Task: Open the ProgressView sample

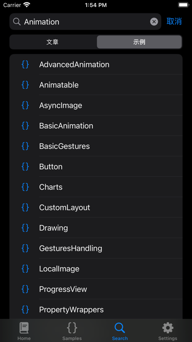Action: pos(96,289)
